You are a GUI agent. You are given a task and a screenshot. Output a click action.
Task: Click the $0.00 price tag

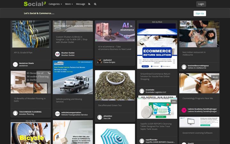click(215, 77)
